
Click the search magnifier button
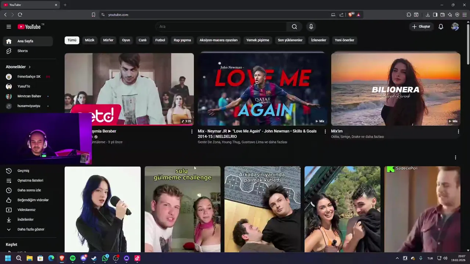(x=294, y=26)
